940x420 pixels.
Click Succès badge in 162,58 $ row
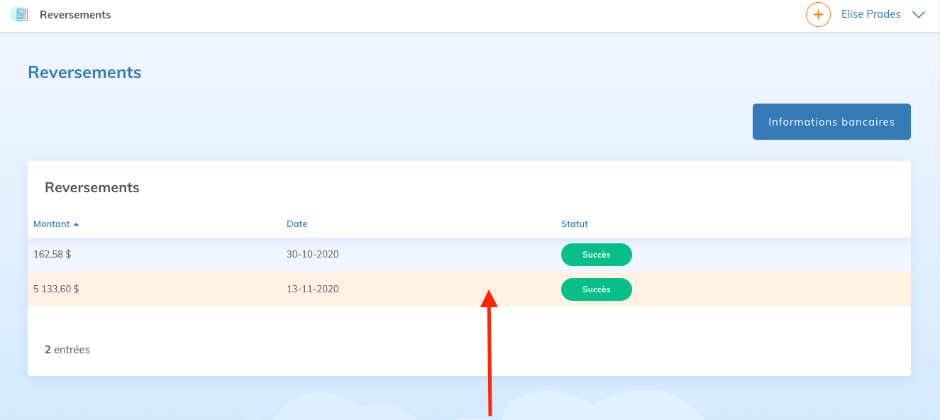597,255
